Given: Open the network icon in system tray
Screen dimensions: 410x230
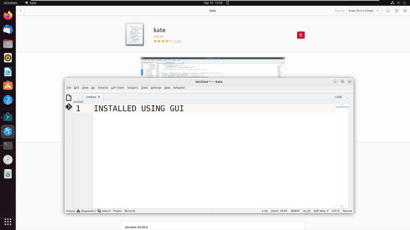Looking at the screenshot, I should (x=393, y=3).
